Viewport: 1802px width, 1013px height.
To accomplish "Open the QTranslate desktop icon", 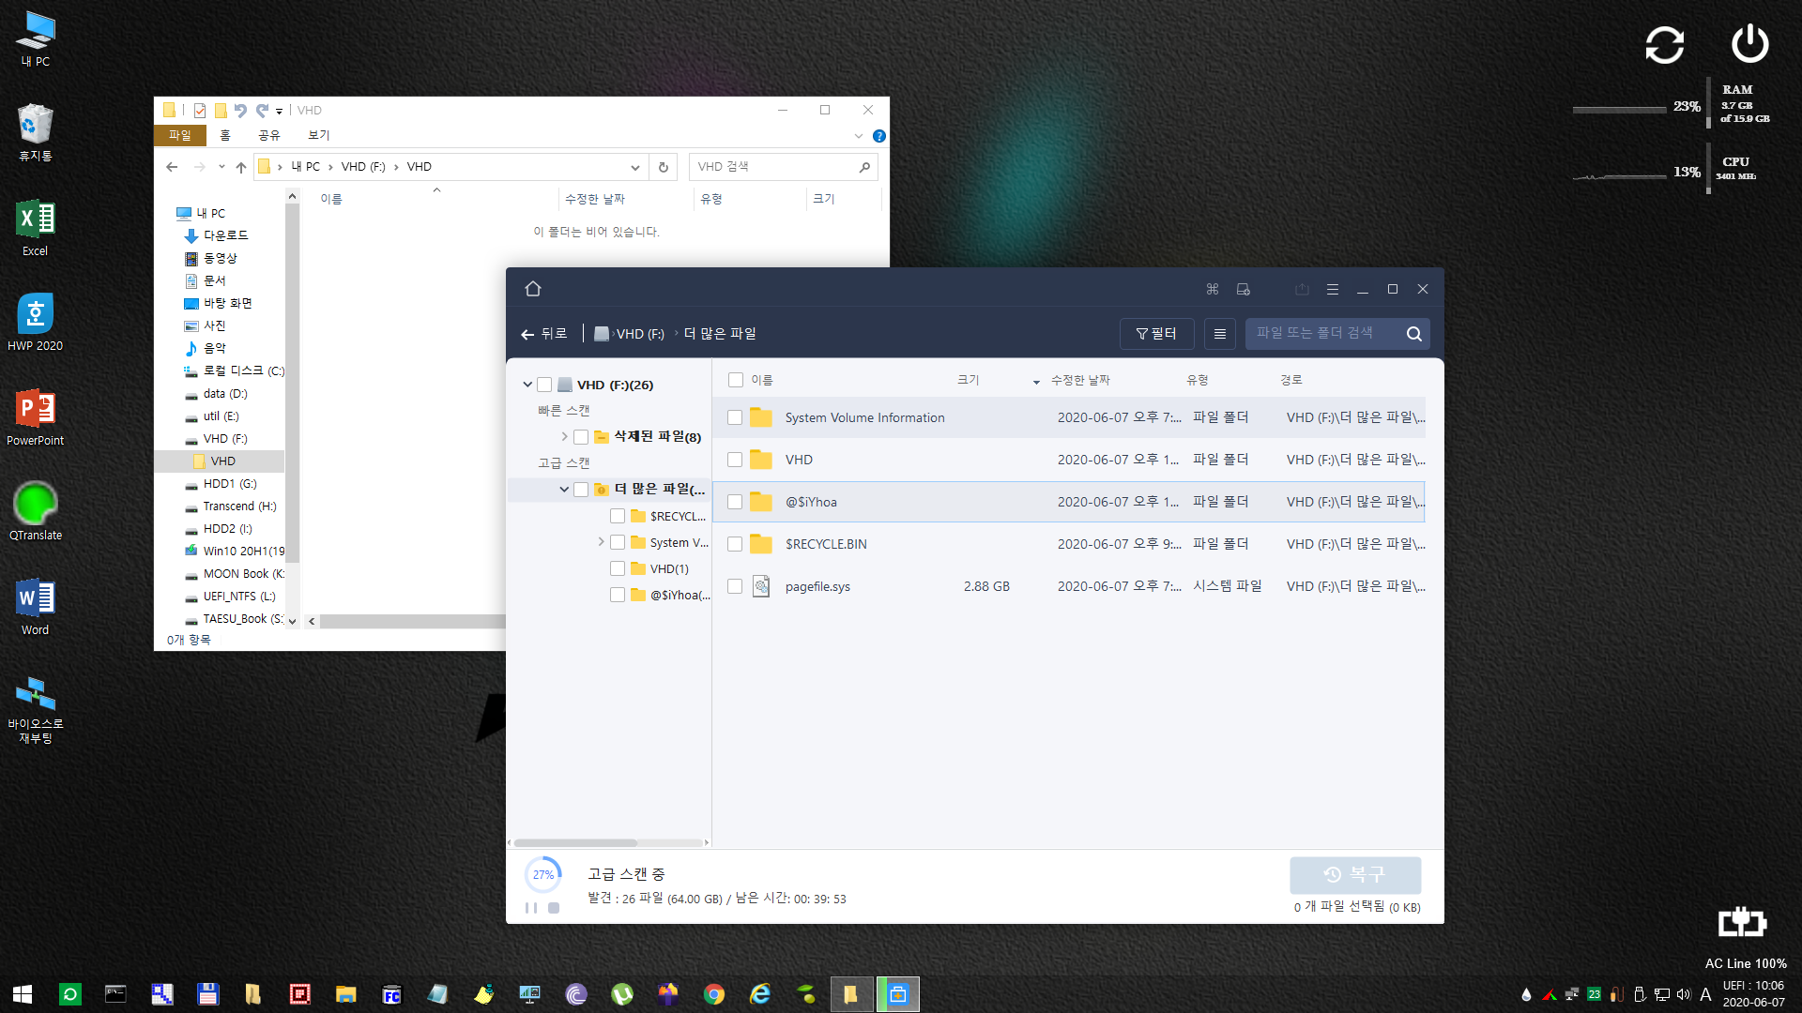I will click(x=35, y=512).
